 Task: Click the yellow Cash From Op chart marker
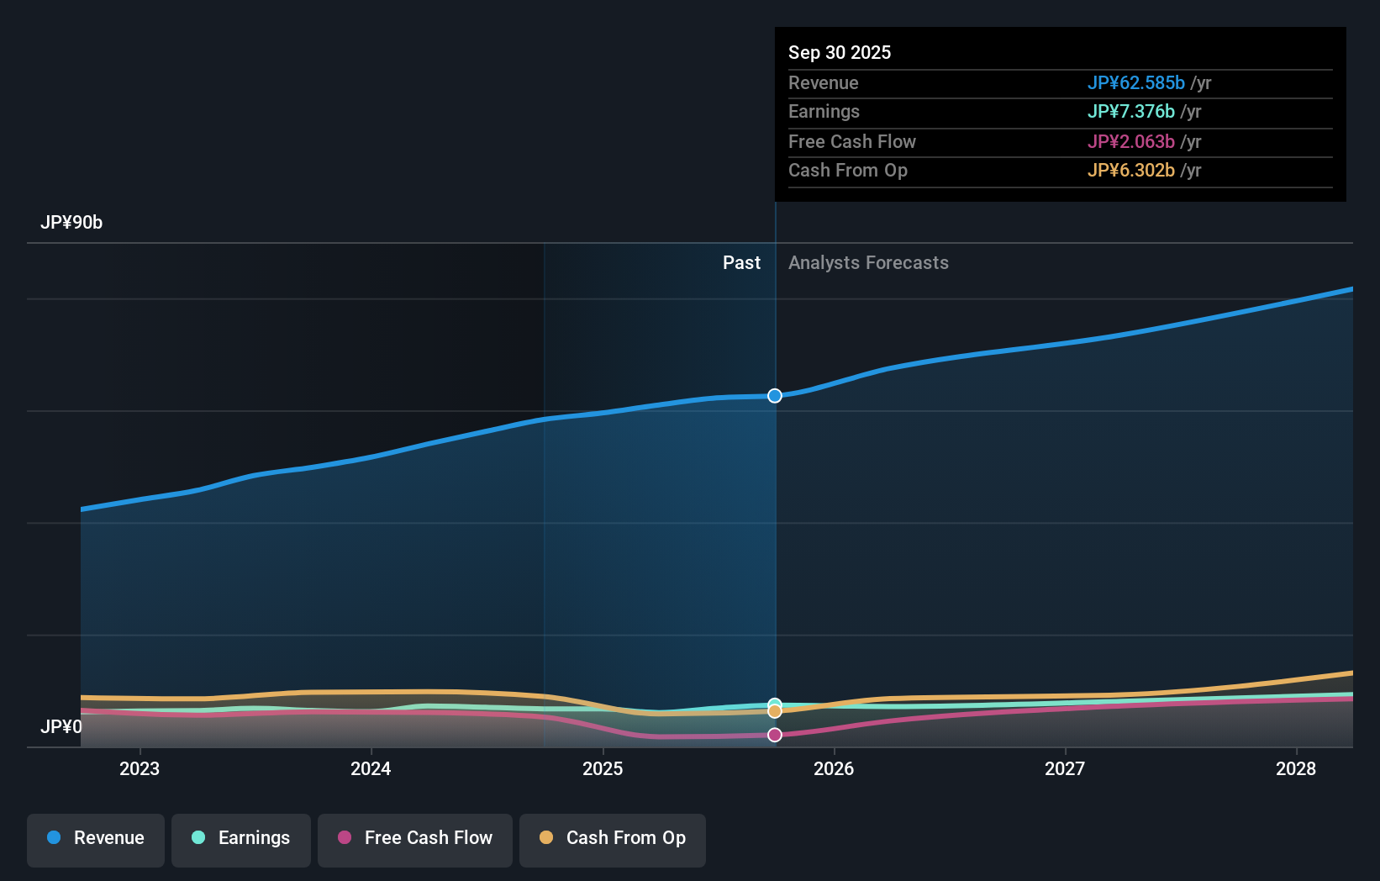click(x=774, y=711)
